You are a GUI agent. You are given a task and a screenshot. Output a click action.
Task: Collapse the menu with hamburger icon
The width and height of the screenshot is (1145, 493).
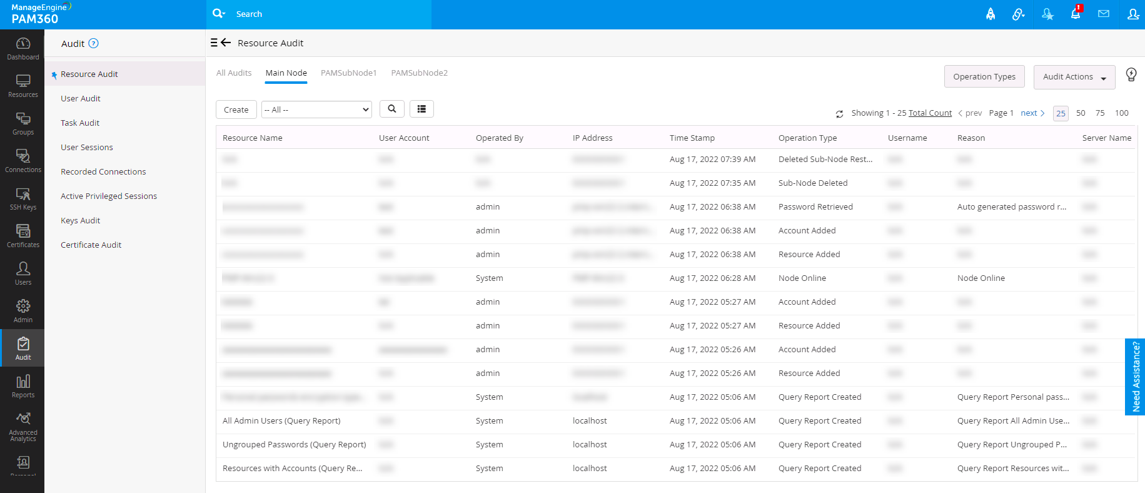214,43
